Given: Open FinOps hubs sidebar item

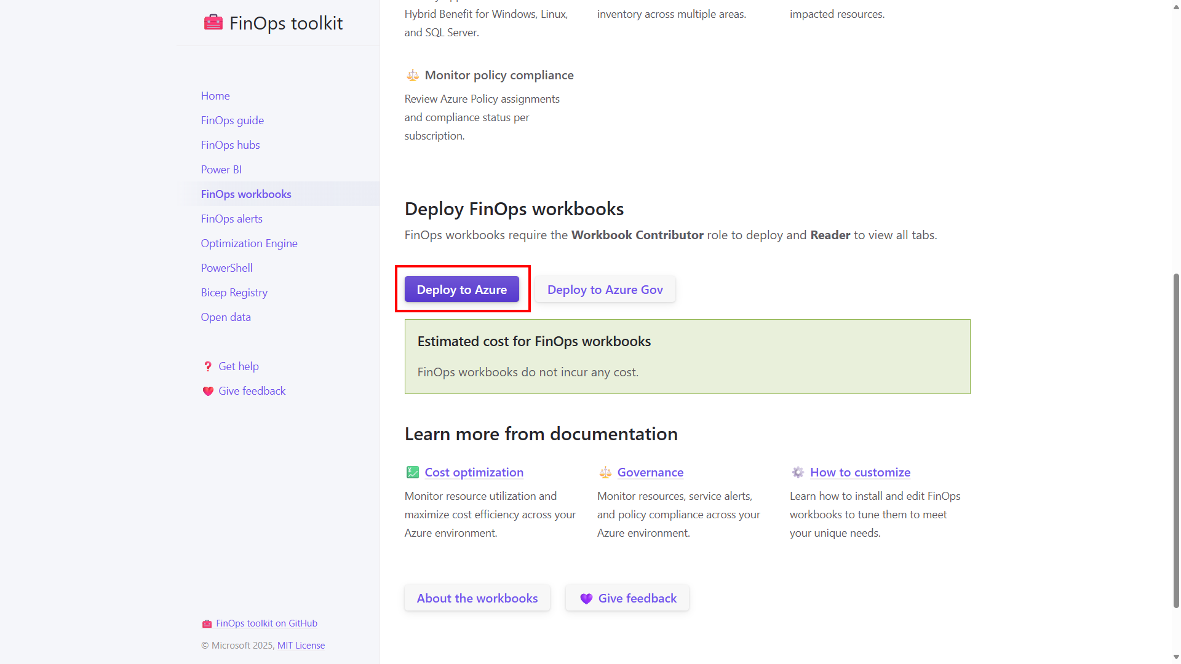Looking at the screenshot, I should pyautogui.click(x=230, y=145).
